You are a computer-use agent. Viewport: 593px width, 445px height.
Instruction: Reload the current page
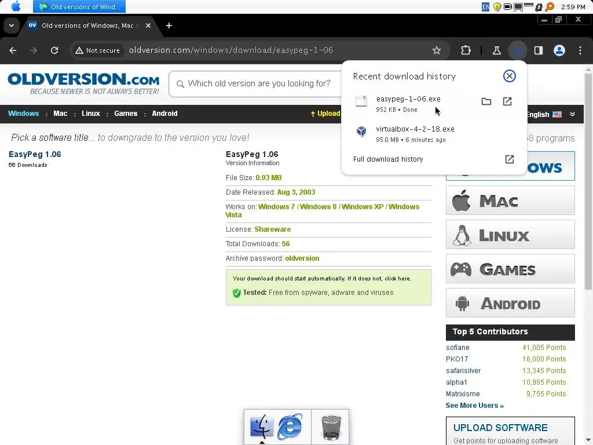(54, 50)
